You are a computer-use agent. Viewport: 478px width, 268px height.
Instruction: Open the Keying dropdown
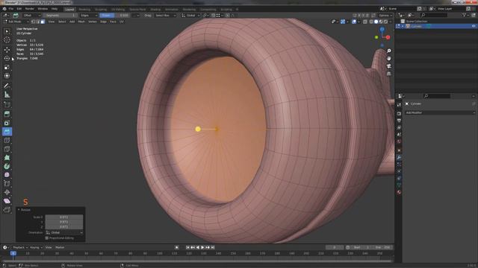pyautogui.click(x=36, y=247)
